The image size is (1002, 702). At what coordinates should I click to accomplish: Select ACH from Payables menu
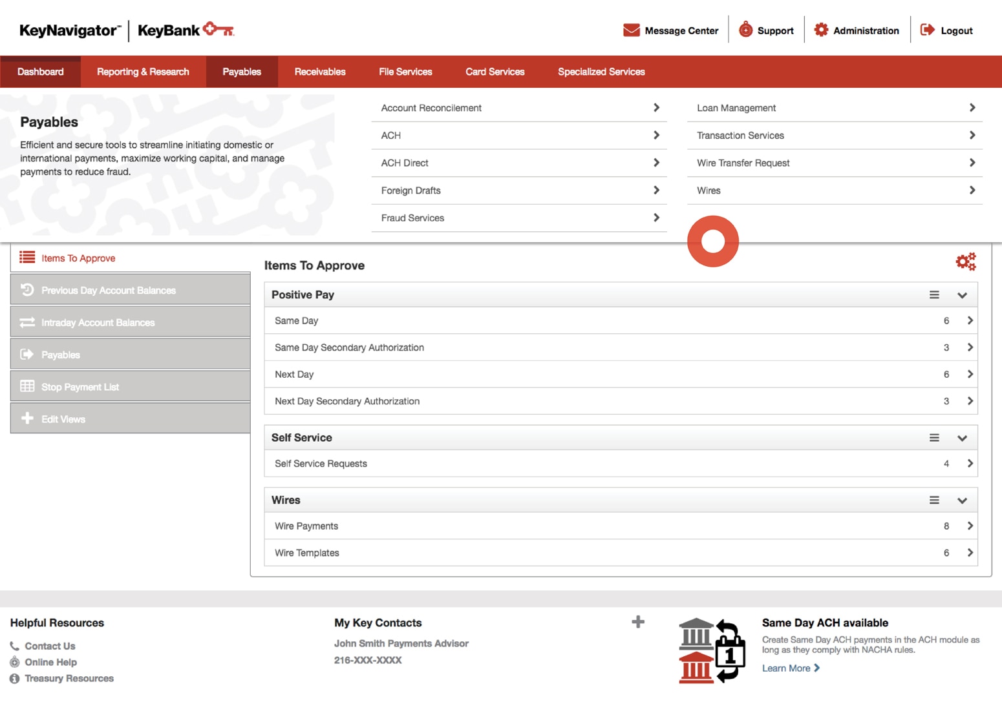pos(519,136)
